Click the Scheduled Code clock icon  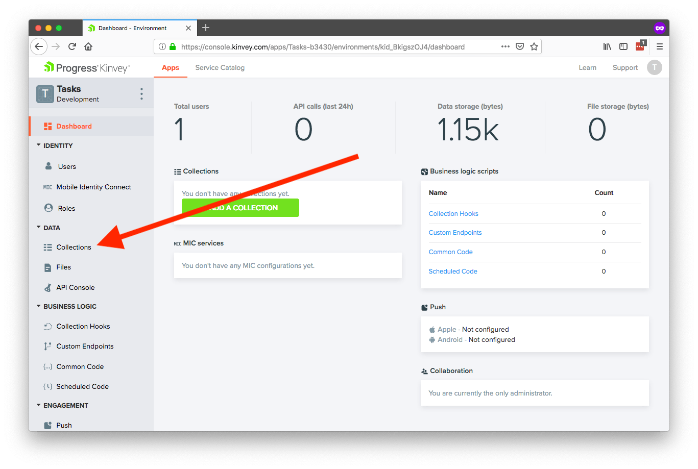pos(48,387)
